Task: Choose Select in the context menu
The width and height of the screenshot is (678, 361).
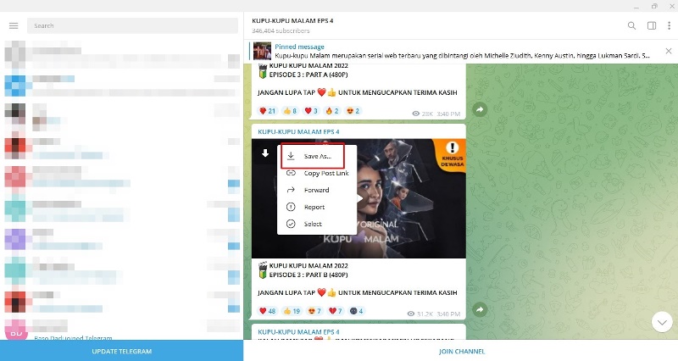Action: point(317,224)
